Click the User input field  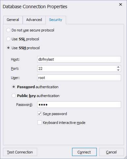click(x=79, y=78)
